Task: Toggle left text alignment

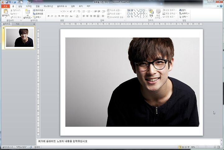Action: point(84,16)
